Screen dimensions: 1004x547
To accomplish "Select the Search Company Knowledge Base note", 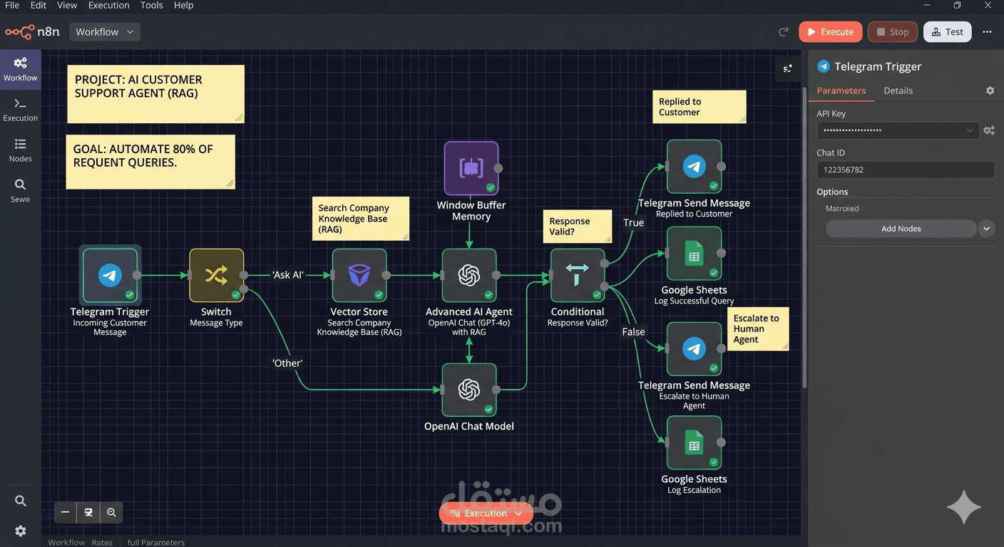I will [359, 219].
